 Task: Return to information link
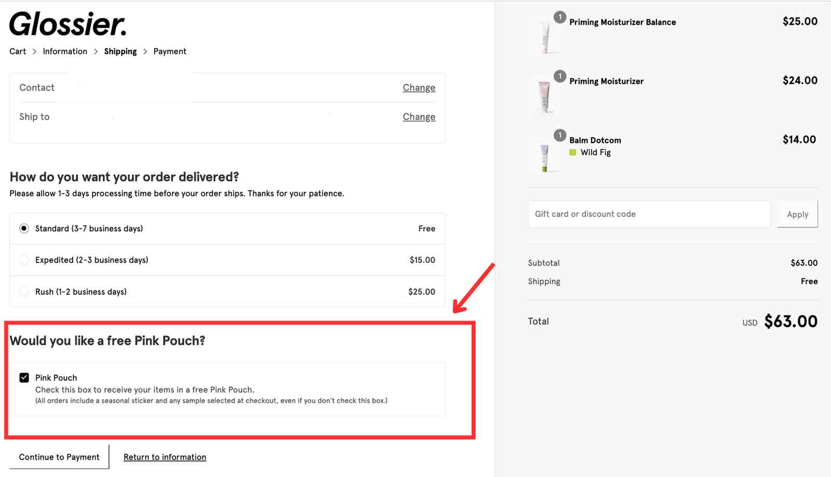pos(165,457)
